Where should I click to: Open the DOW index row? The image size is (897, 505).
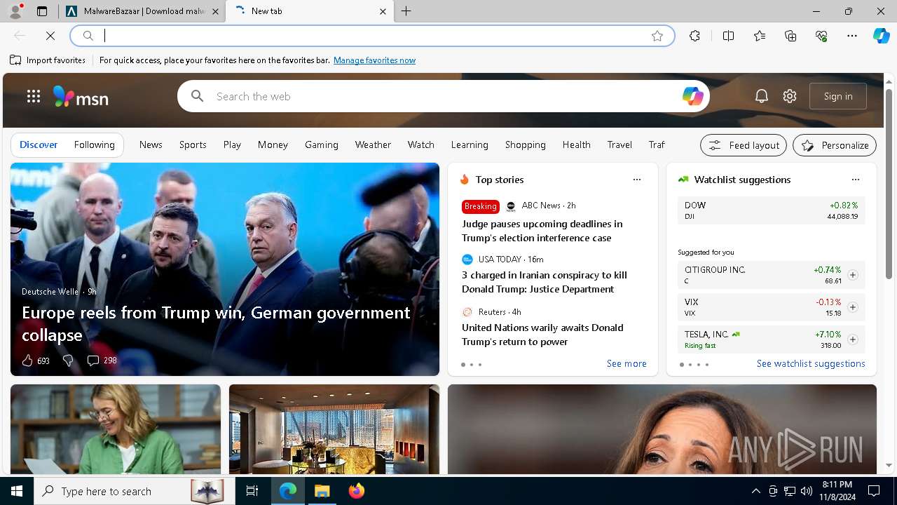(x=772, y=210)
